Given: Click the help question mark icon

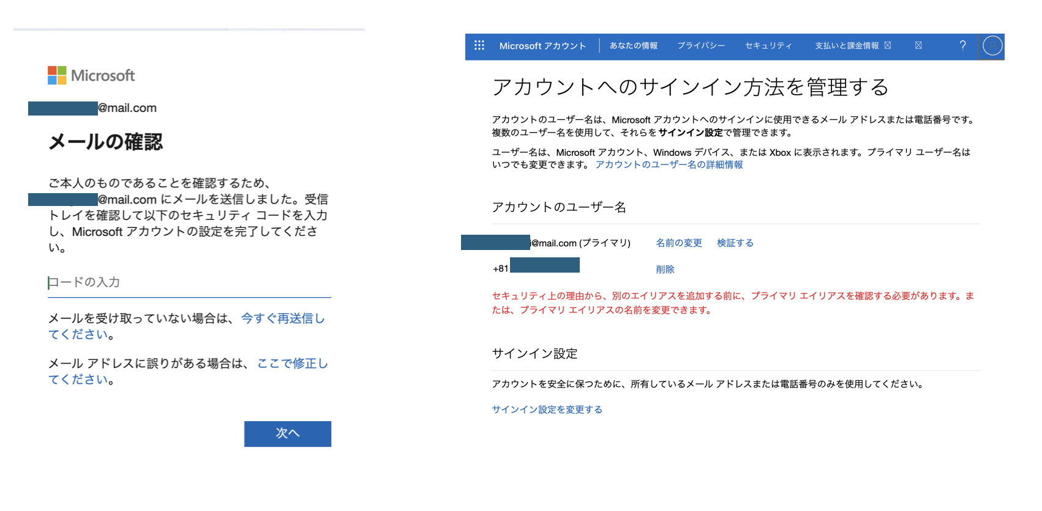Looking at the screenshot, I should (962, 45).
